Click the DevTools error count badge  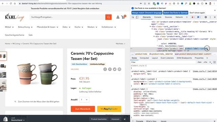[x=193, y=17]
